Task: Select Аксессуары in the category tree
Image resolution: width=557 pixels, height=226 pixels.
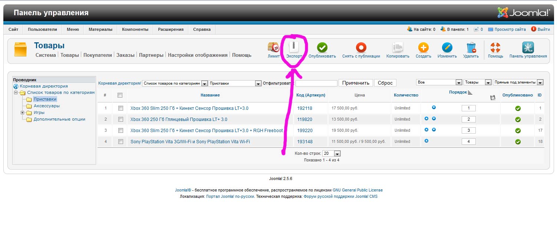Action: [47, 106]
